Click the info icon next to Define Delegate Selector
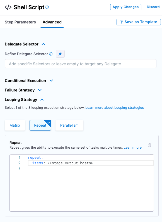 [x=51, y=54]
